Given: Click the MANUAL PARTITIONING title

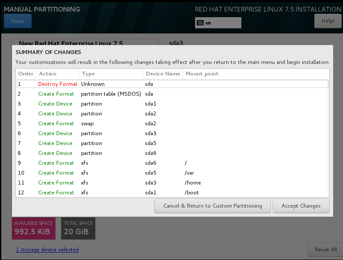Looking at the screenshot, I should pyautogui.click(x=42, y=9).
